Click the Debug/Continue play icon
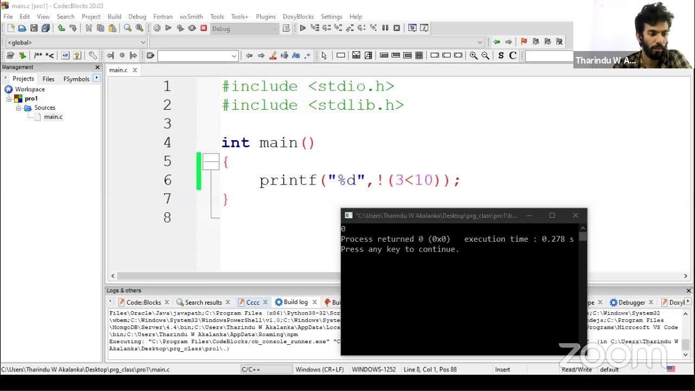 point(303,28)
